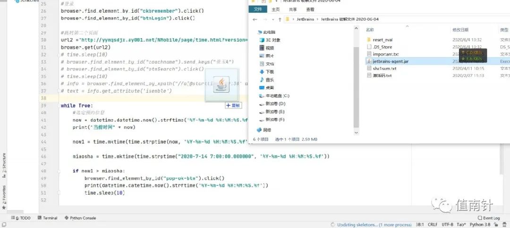Select the 此电脑 icon in navigation pane

[259, 32]
